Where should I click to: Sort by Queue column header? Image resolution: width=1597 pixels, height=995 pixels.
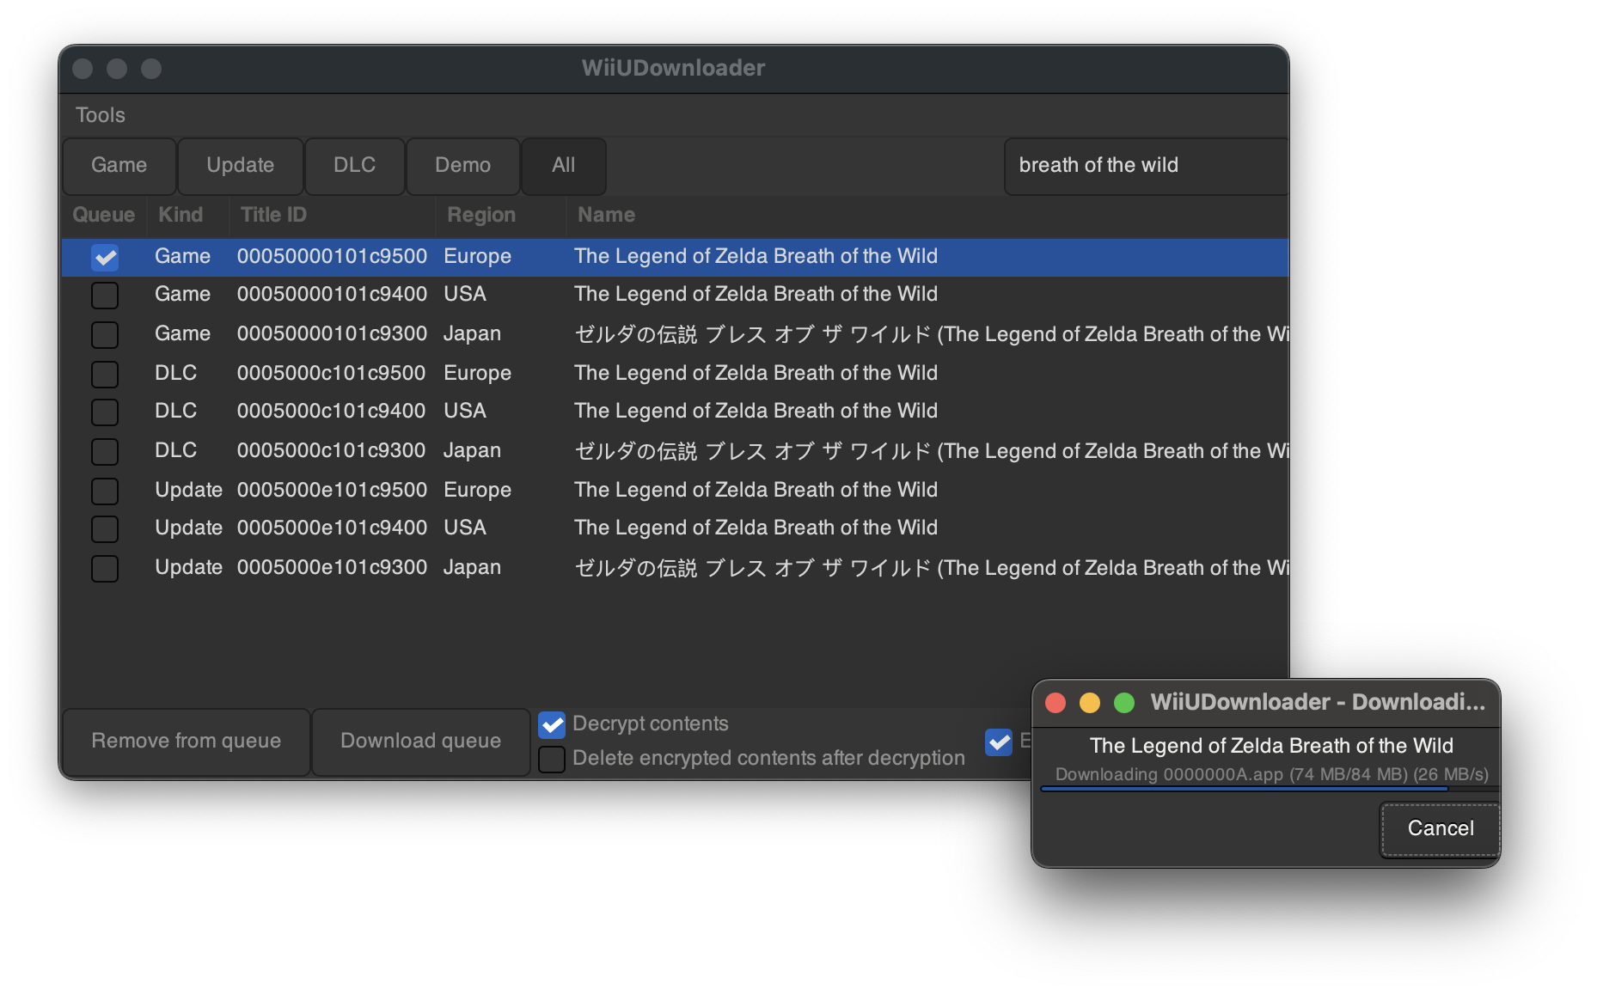[104, 215]
